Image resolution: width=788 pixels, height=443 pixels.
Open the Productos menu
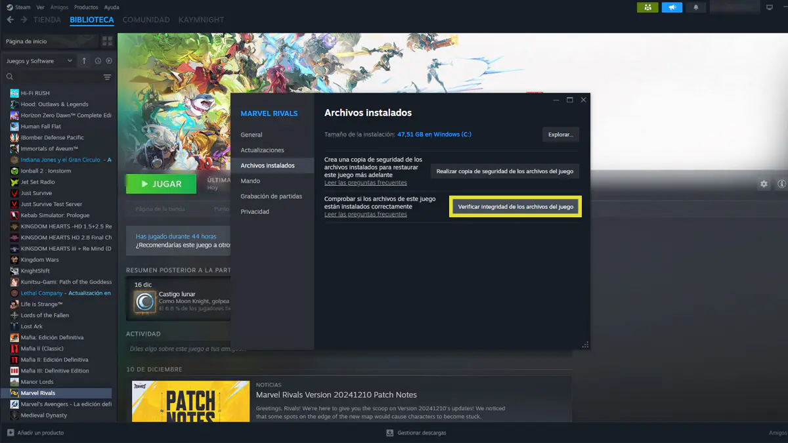pyautogui.click(x=86, y=7)
